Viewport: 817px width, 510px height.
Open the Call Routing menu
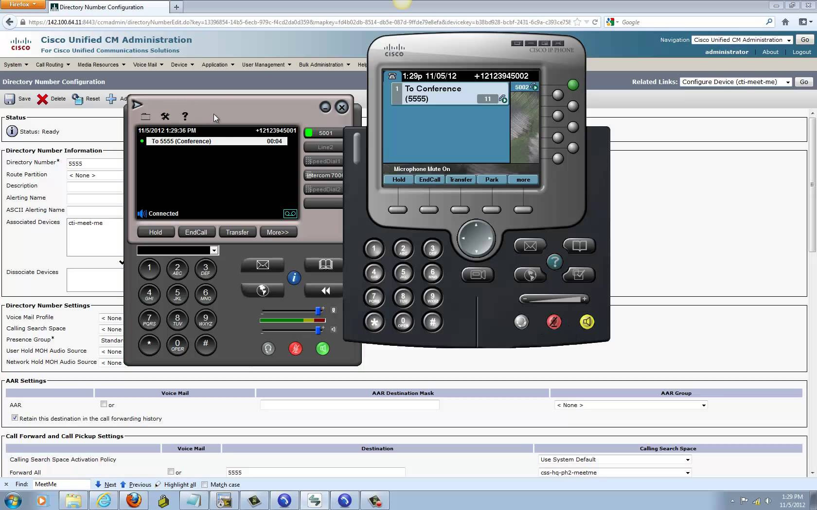click(53, 65)
